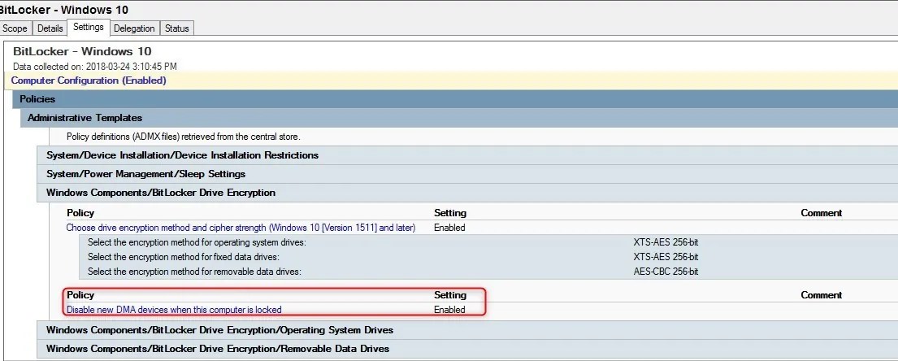The height and width of the screenshot is (361, 898).
Task: Click the Data collected on timestamp
Action: click(94, 67)
